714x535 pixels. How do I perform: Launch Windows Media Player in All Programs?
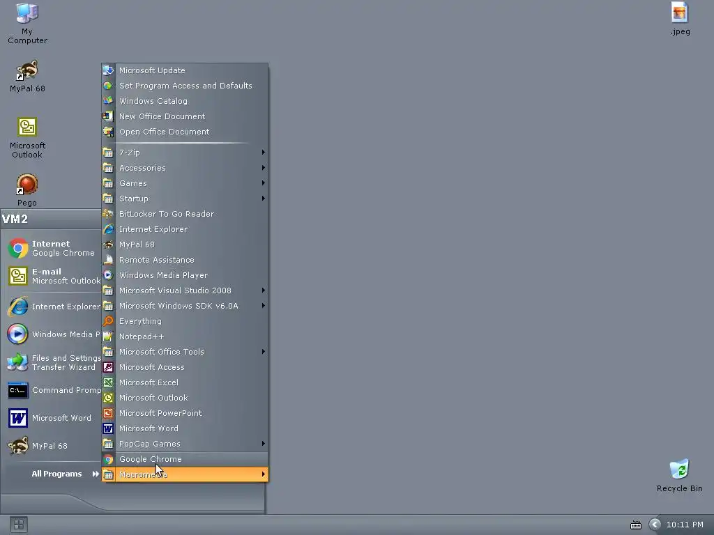pos(184,275)
